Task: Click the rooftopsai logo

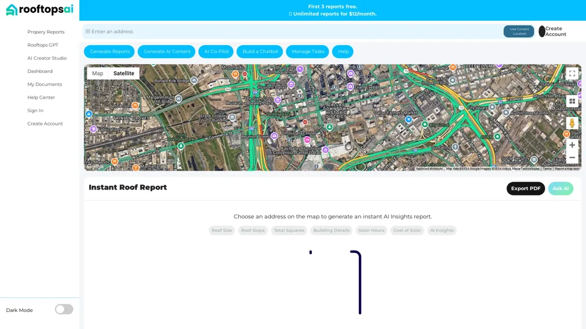Action: pyautogui.click(x=40, y=10)
